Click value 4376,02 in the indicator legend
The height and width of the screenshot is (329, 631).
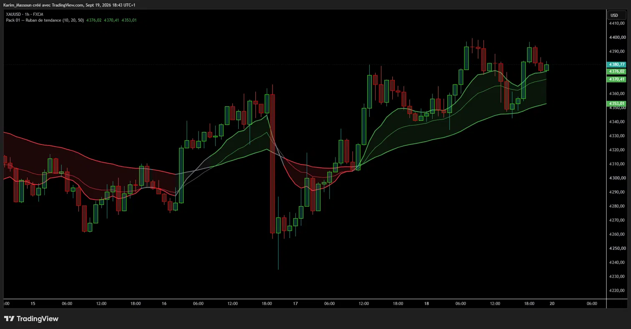point(94,20)
